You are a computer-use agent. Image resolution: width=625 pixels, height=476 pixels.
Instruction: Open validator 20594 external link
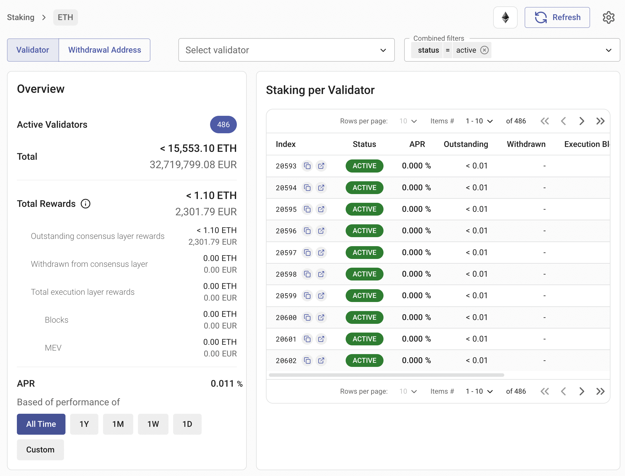(321, 188)
